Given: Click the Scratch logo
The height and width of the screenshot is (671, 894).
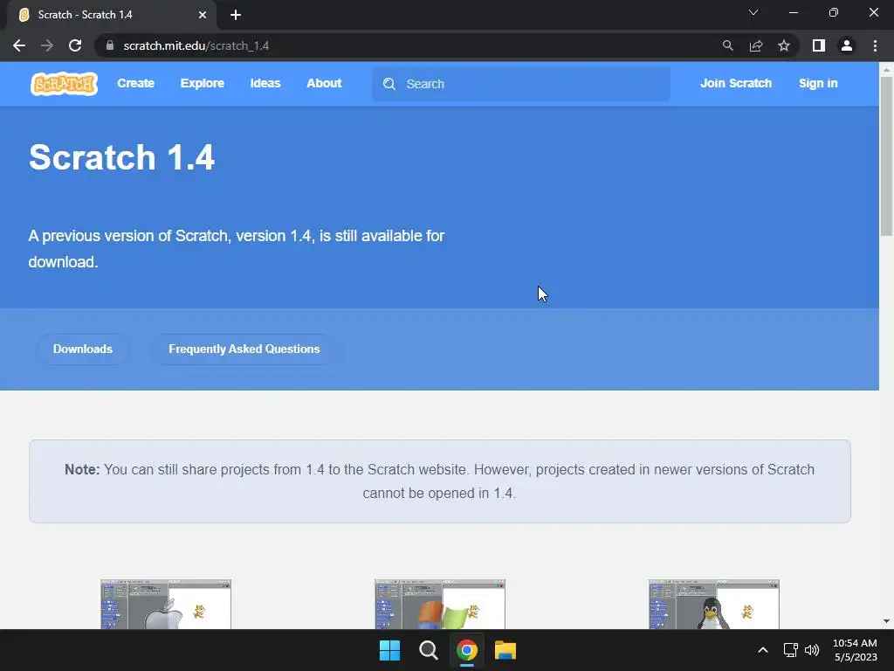Looking at the screenshot, I should point(64,84).
